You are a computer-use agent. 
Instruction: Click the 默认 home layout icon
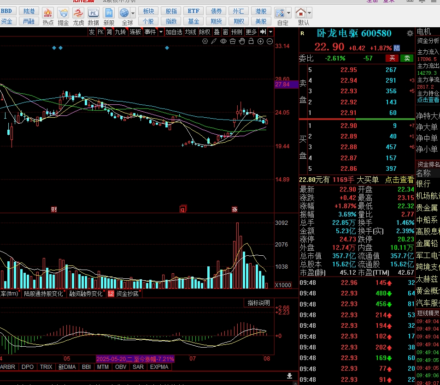(x=300, y=13)
